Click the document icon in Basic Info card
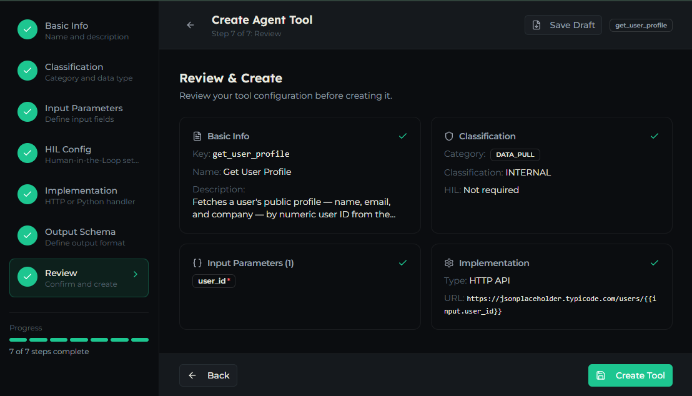Image resolution: width=692 pixels, height=396 pixels. (197, 136)
